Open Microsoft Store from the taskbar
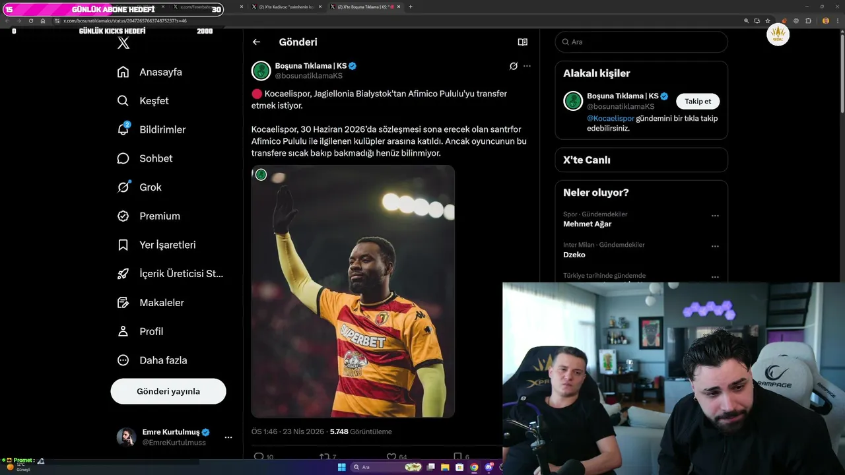Image resolution: width=845 pixels, height=475 pixels. pyautogui.click(x=459, y=467)
